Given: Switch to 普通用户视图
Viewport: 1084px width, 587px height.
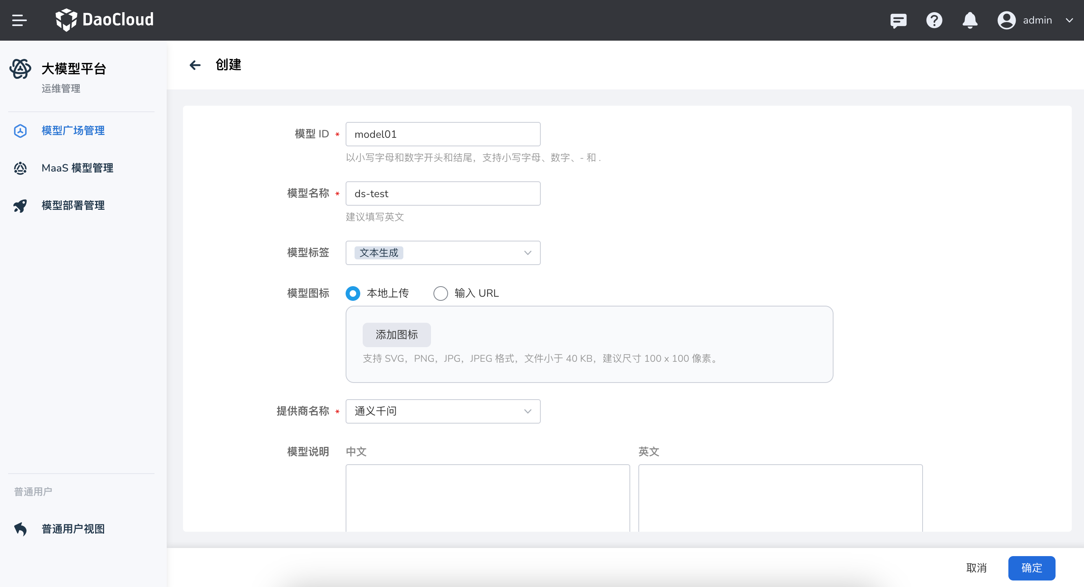Looking at the screenshot, I should pyautogui.click(x=73, y=528).
